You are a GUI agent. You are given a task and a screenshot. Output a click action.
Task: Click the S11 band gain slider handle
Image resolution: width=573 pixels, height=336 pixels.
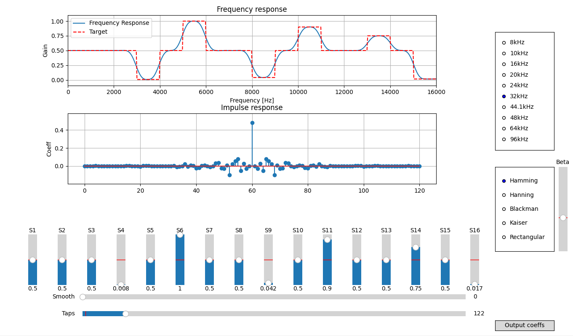click(x=327, y=239)
